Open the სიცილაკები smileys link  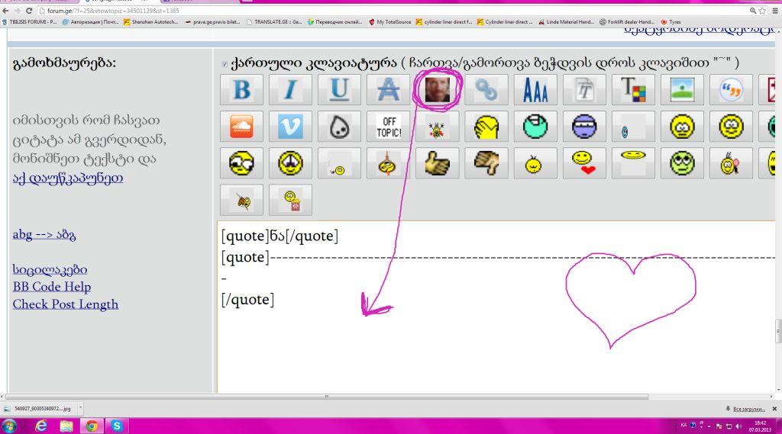(x=50, y=269)
